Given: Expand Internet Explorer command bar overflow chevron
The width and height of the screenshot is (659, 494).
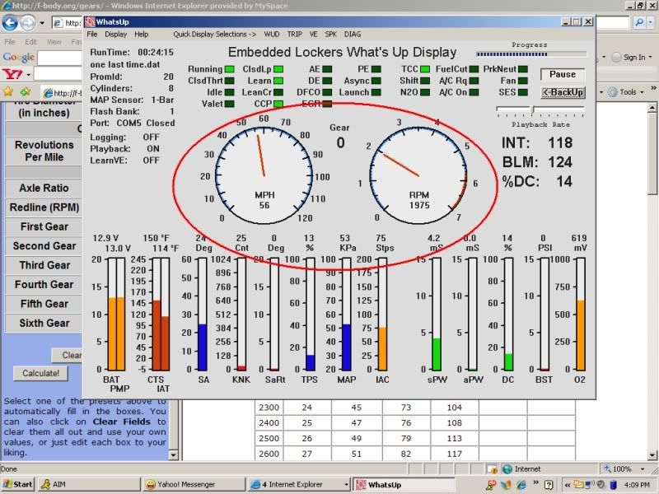Looking at the screenshot, I should pos(653,88).
